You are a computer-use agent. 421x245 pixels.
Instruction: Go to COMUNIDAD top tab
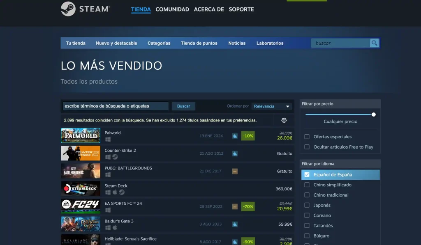pos(172,9)
